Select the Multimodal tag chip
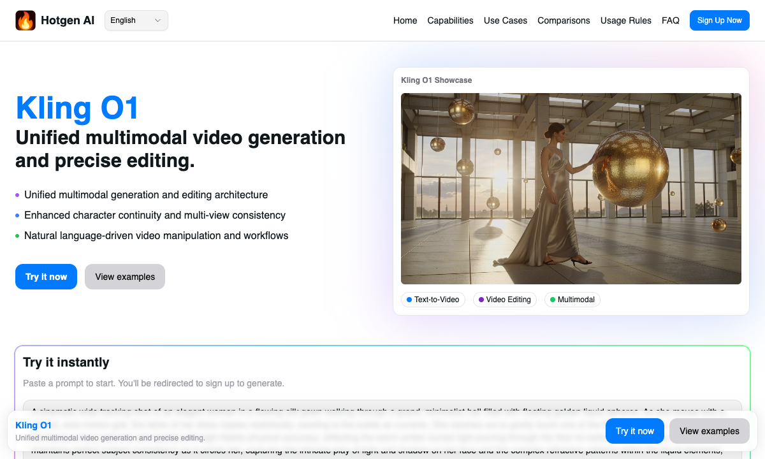765x459 pixels. (x=572, y=300)
